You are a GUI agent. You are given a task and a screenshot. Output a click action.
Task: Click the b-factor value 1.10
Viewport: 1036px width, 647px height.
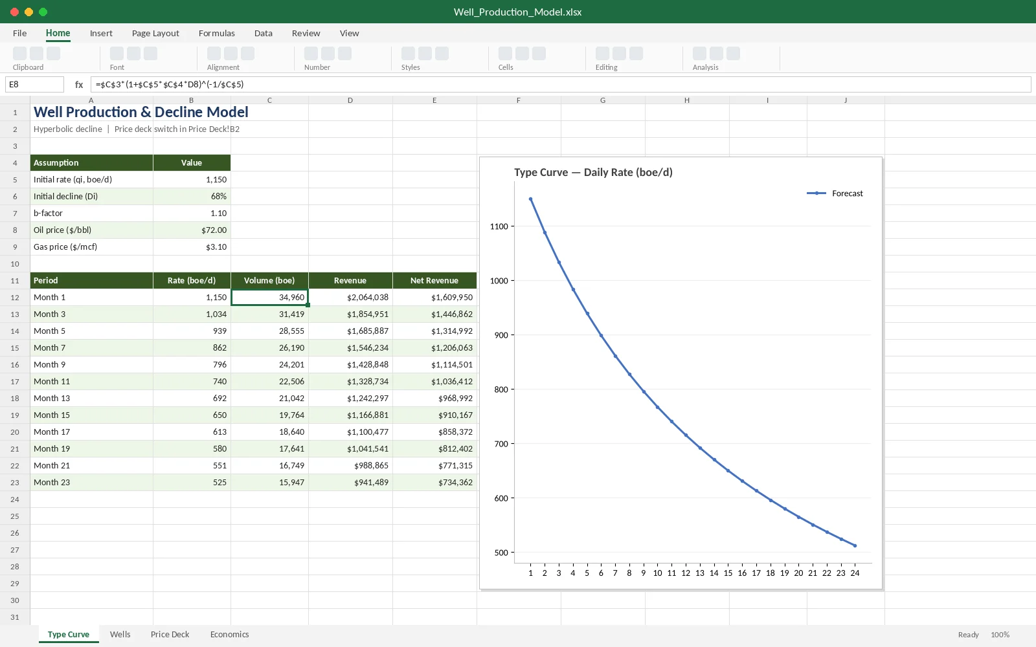point(192,214)
